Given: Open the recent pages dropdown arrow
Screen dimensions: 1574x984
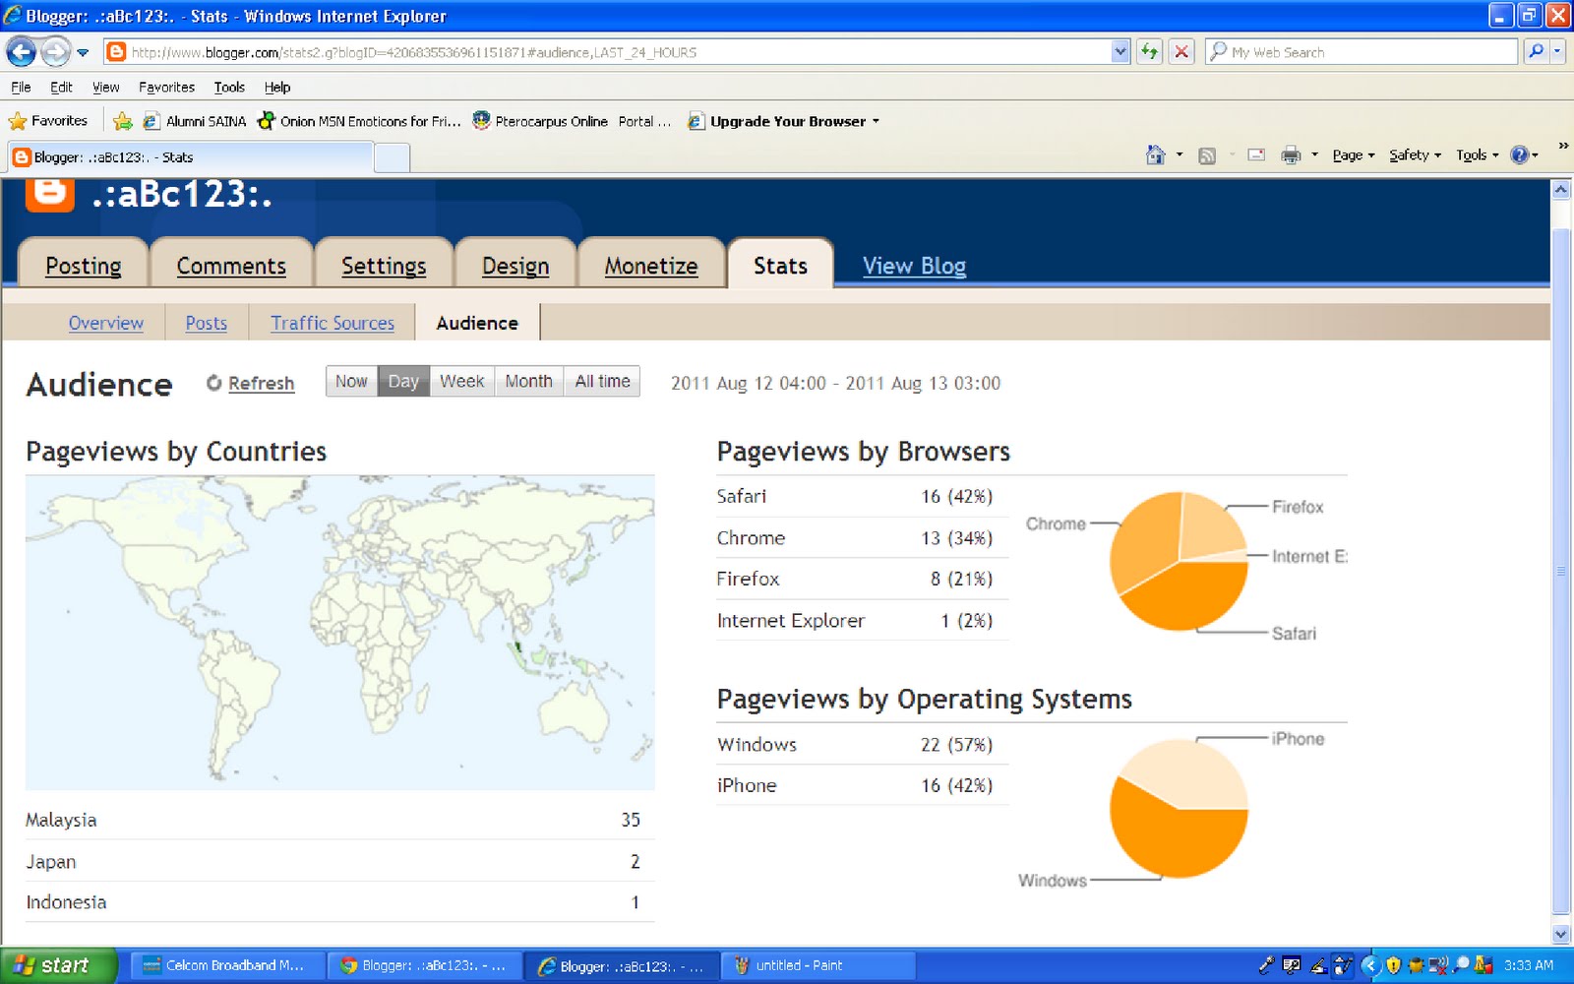Looking at the screenshot, I should pyautogui.click(x=83, y=52).
